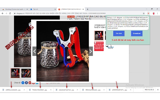Screen dimensions: 160x100
Task: Expand options for e2850eccb4dbe24 download
Action: tap(24, 90)
